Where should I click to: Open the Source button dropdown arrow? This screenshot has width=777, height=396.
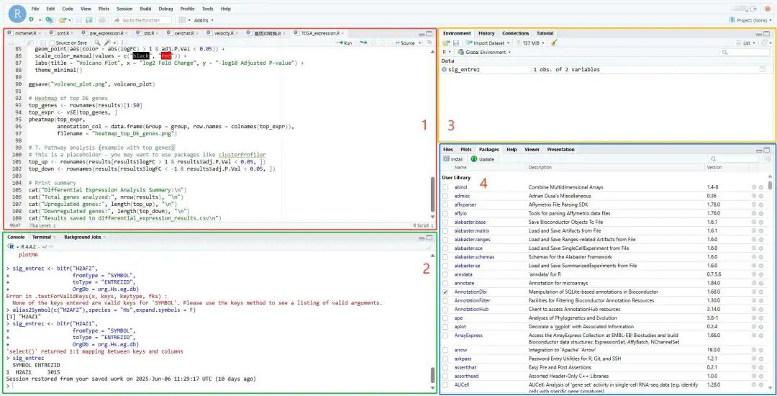[x=419, y=43]
